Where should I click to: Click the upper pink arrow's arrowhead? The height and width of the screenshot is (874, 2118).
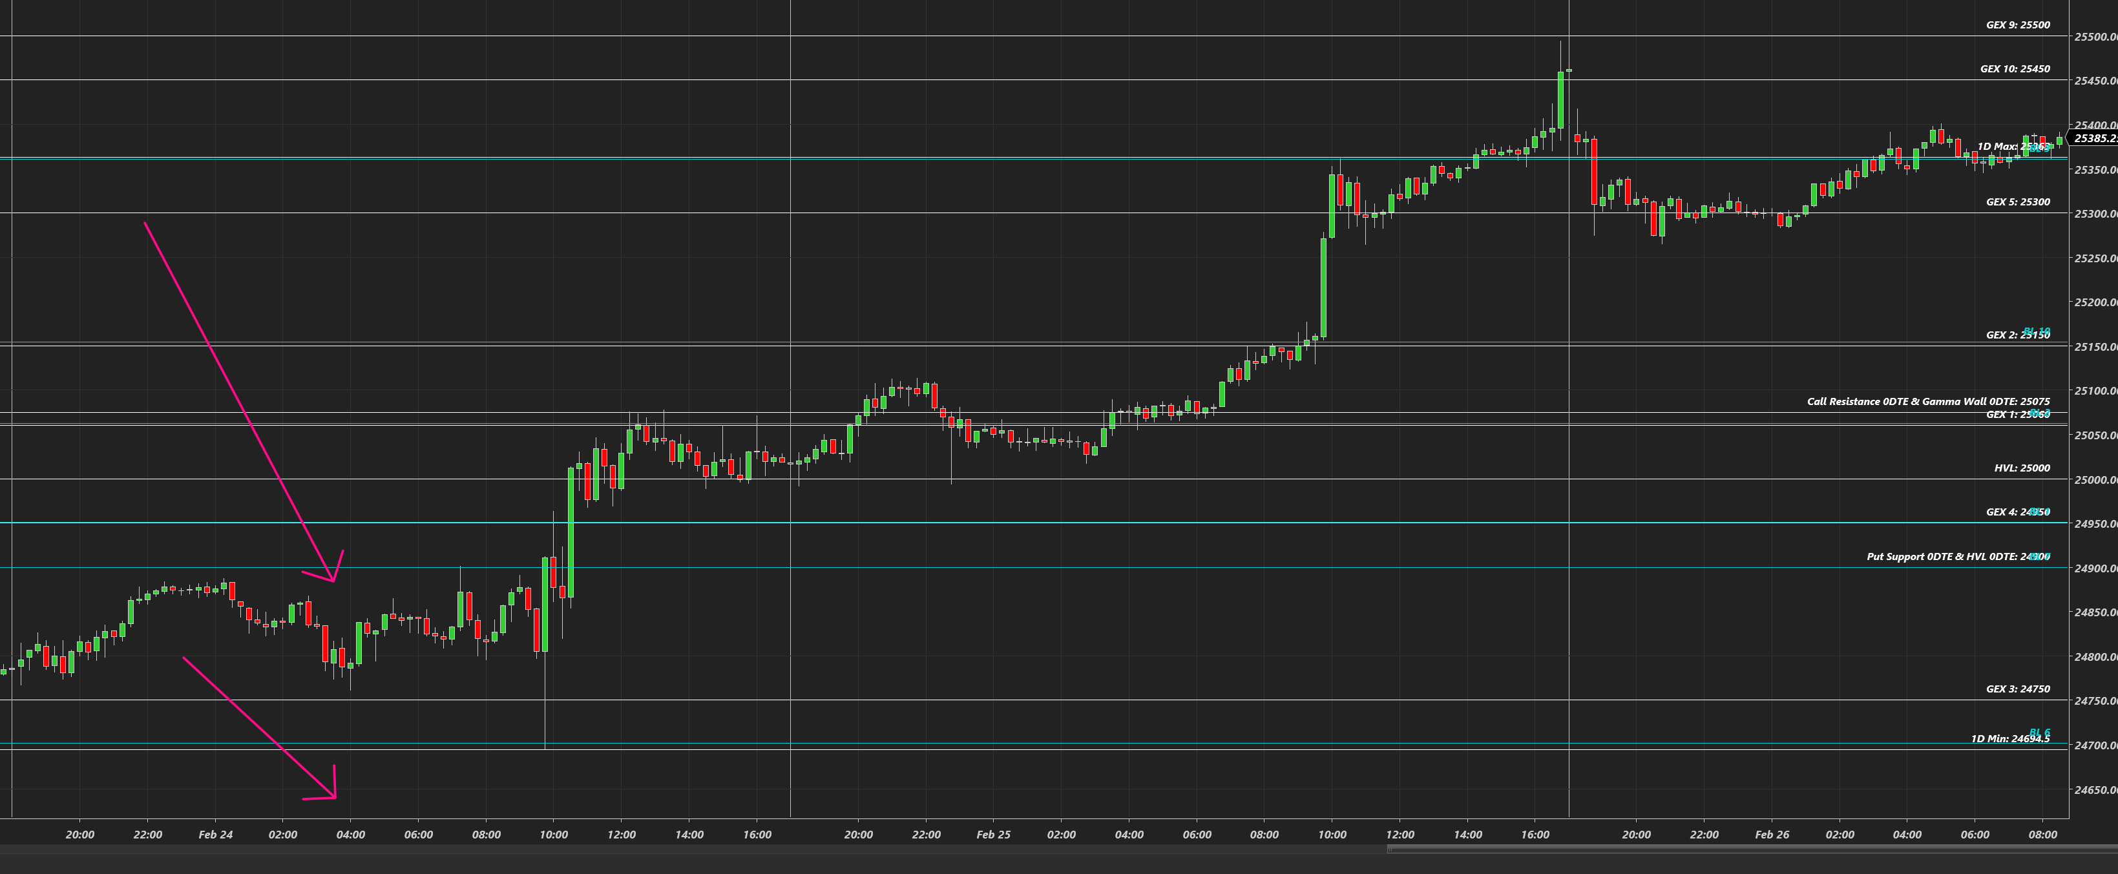pyautogui.click(x=333, y=579)
